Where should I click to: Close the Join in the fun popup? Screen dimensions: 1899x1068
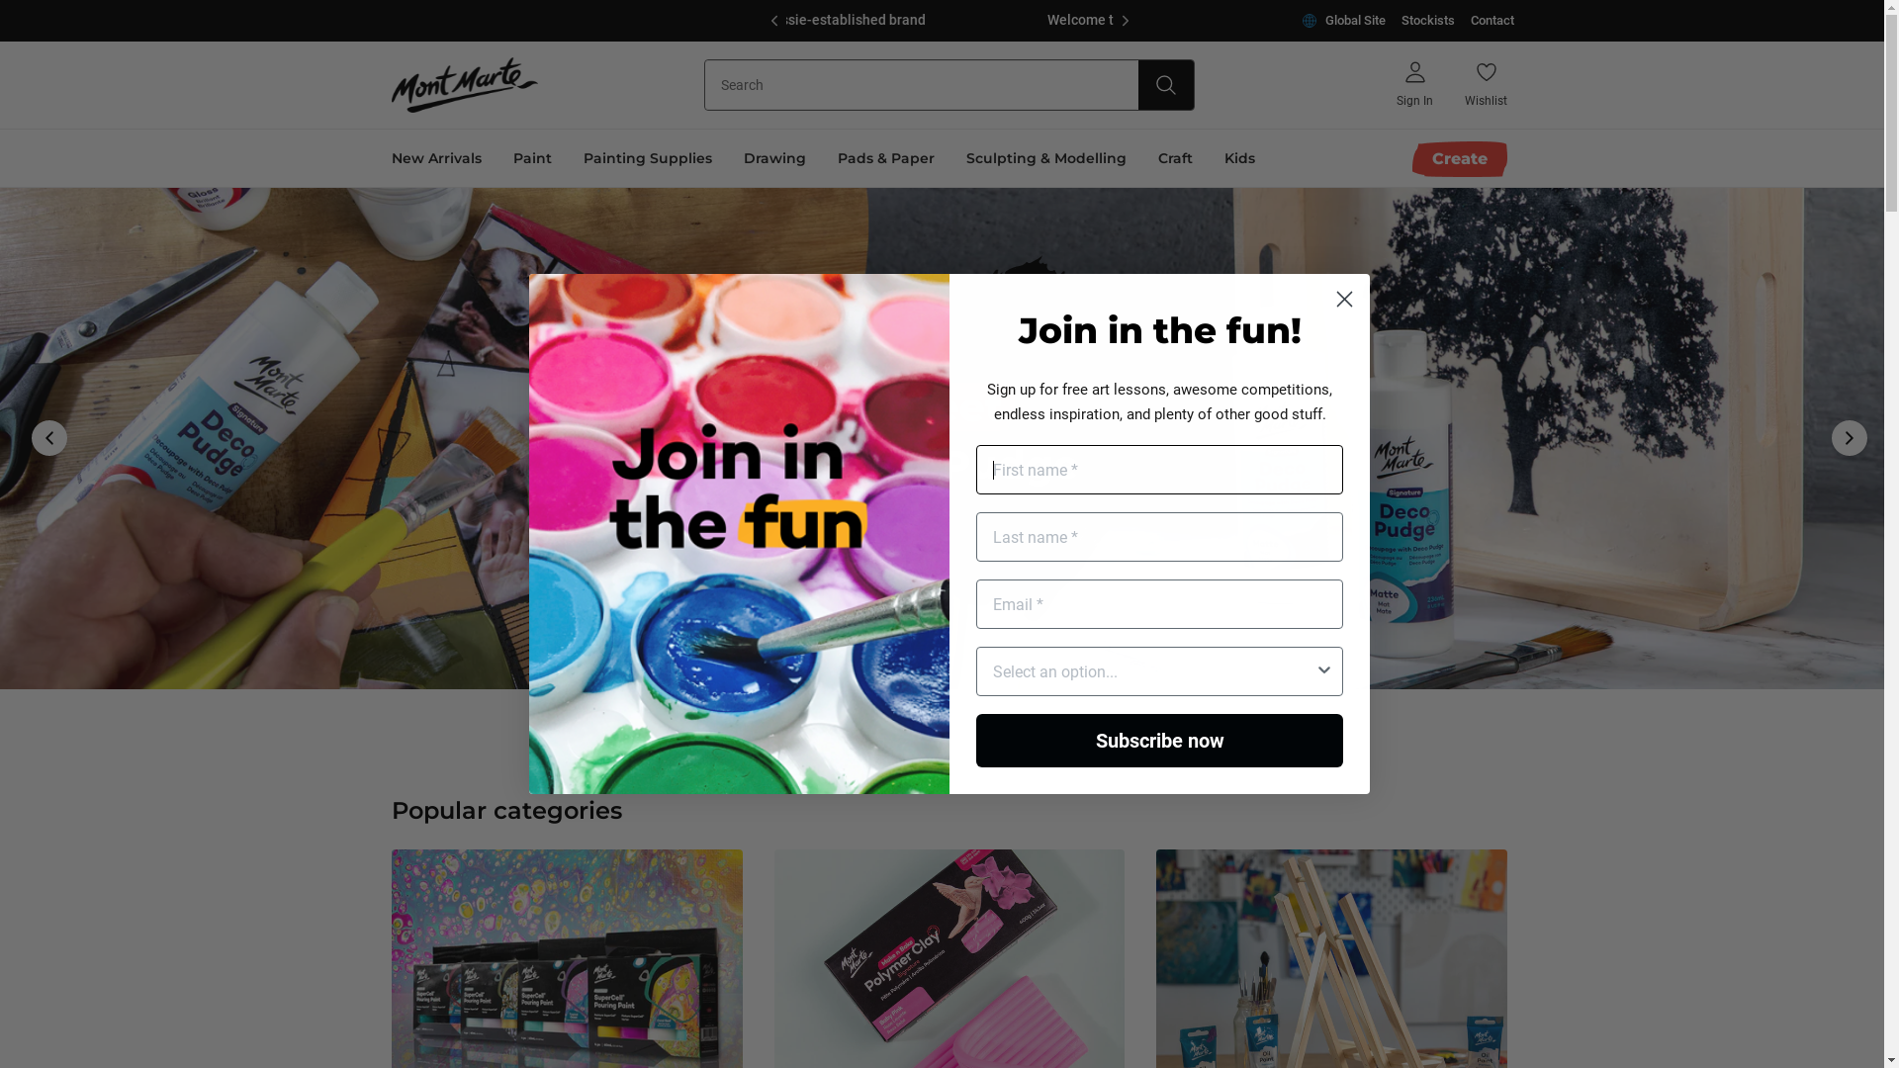[1344, 300]
